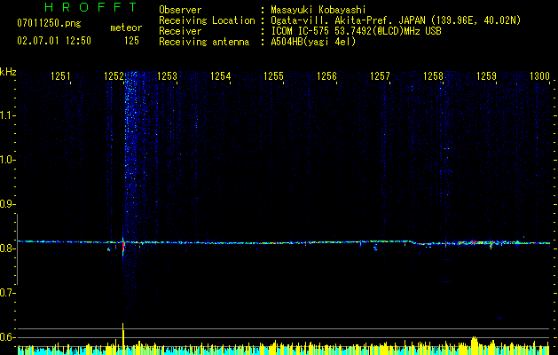This screenshot has width=558, height=355.
Task: Click the meteor label
Action: click(x=126, y=28)
